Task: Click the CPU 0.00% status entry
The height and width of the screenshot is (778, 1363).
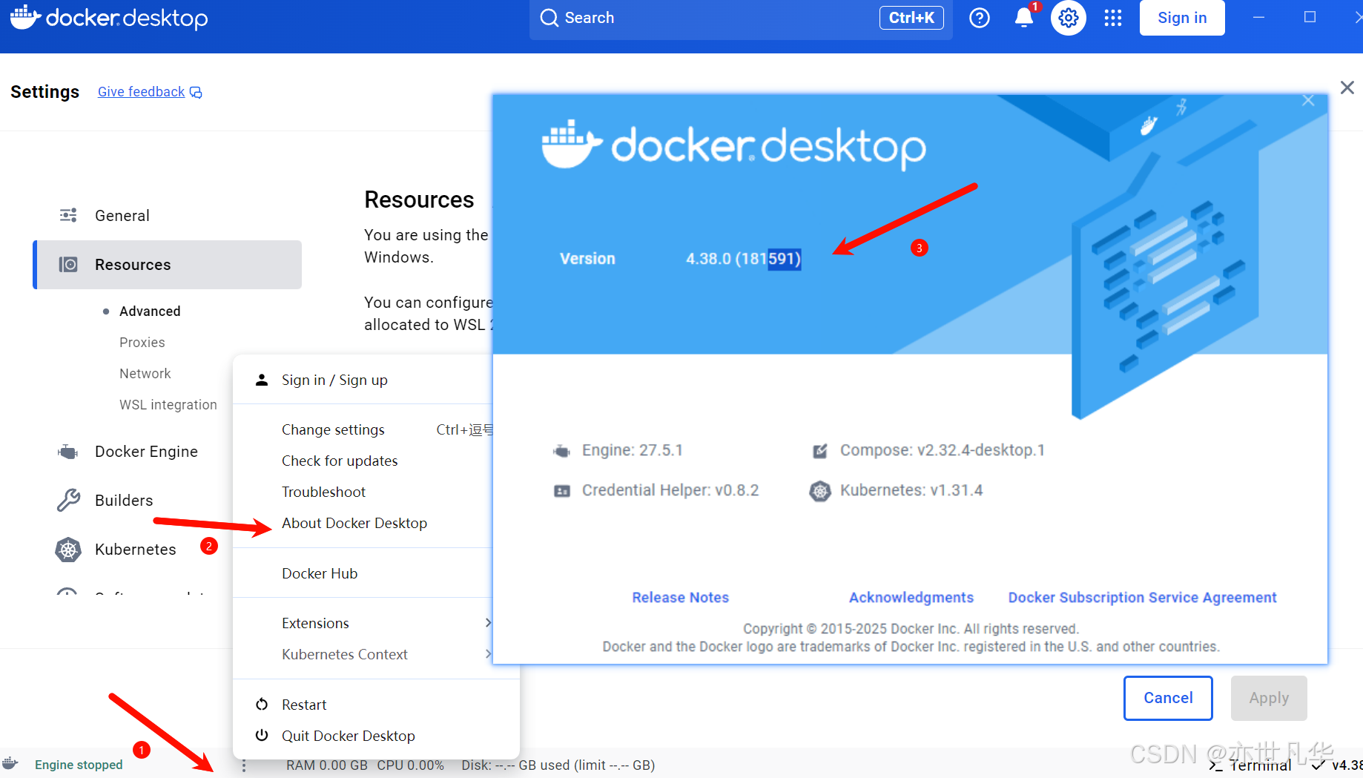Action: [x=410, y=765]
